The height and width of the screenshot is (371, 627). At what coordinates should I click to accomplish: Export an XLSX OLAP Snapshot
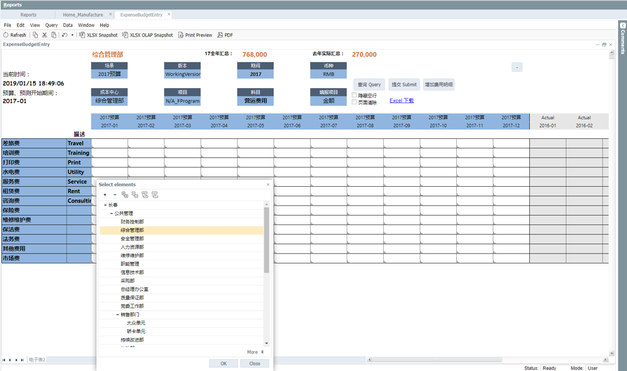[x=147, y=35]
